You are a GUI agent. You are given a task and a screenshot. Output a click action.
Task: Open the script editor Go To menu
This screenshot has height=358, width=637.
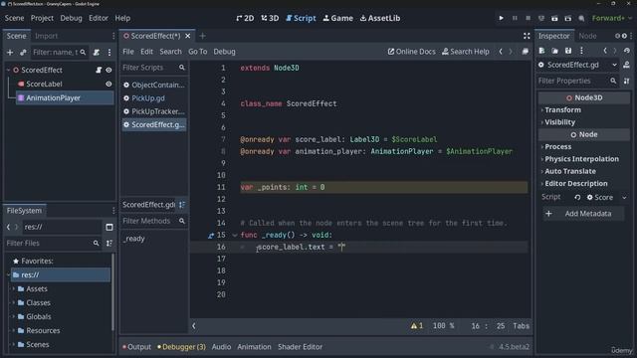tap(197, 52)
